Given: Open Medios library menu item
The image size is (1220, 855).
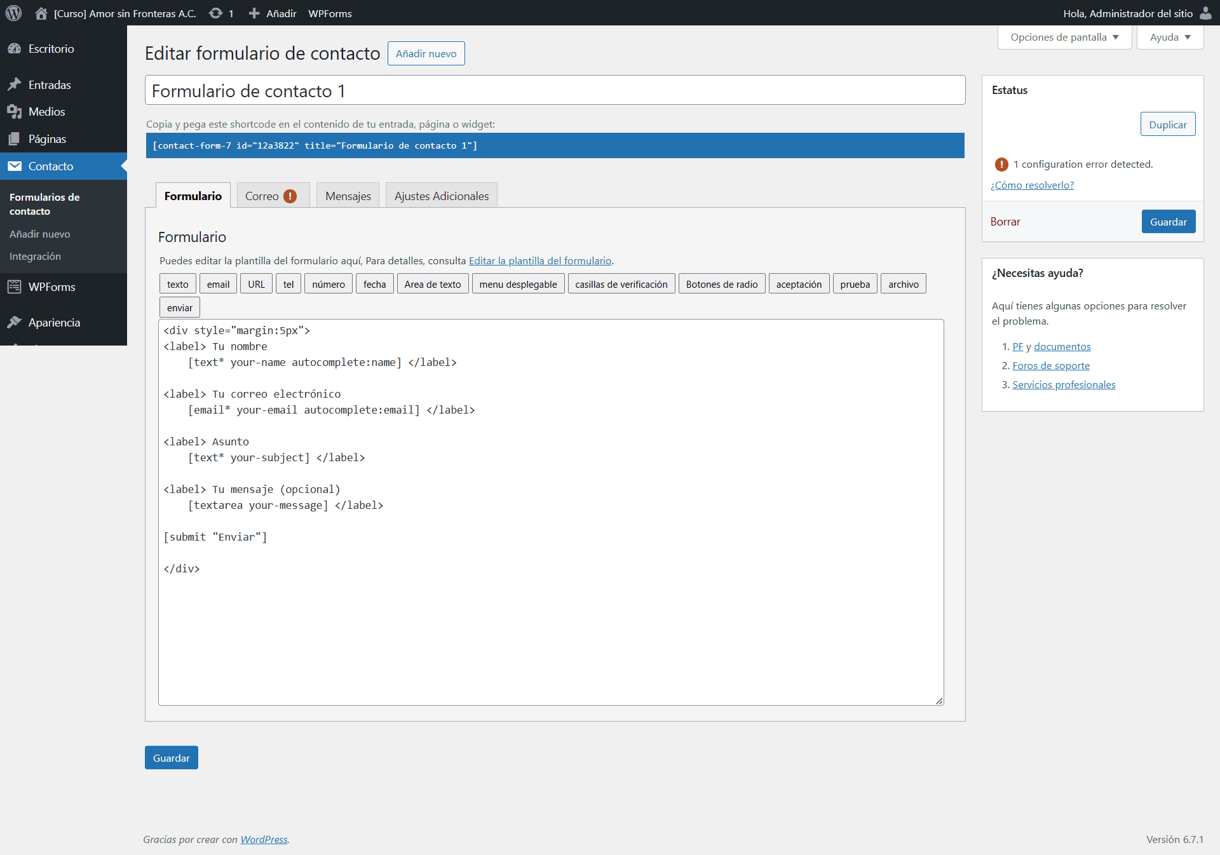Looking at the screenshot, I should pyautogui.click(x=46, y=112).
